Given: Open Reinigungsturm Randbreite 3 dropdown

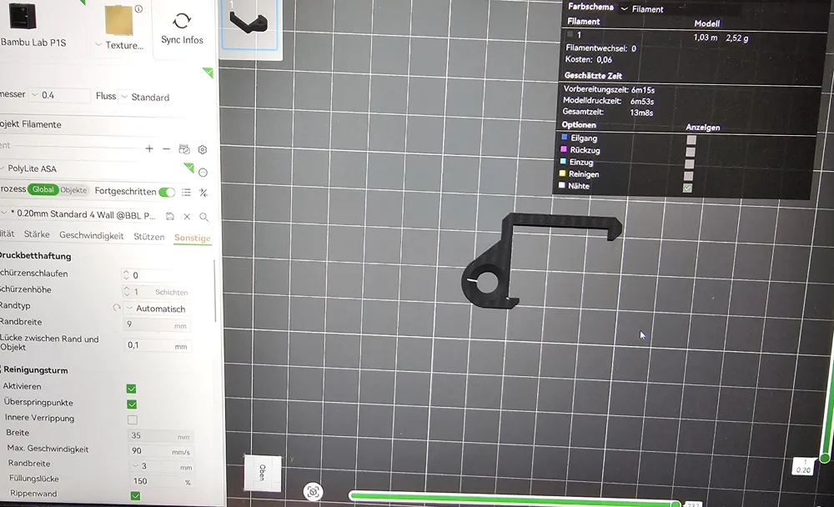Looking at the screenshot, I should click(162, 466).
